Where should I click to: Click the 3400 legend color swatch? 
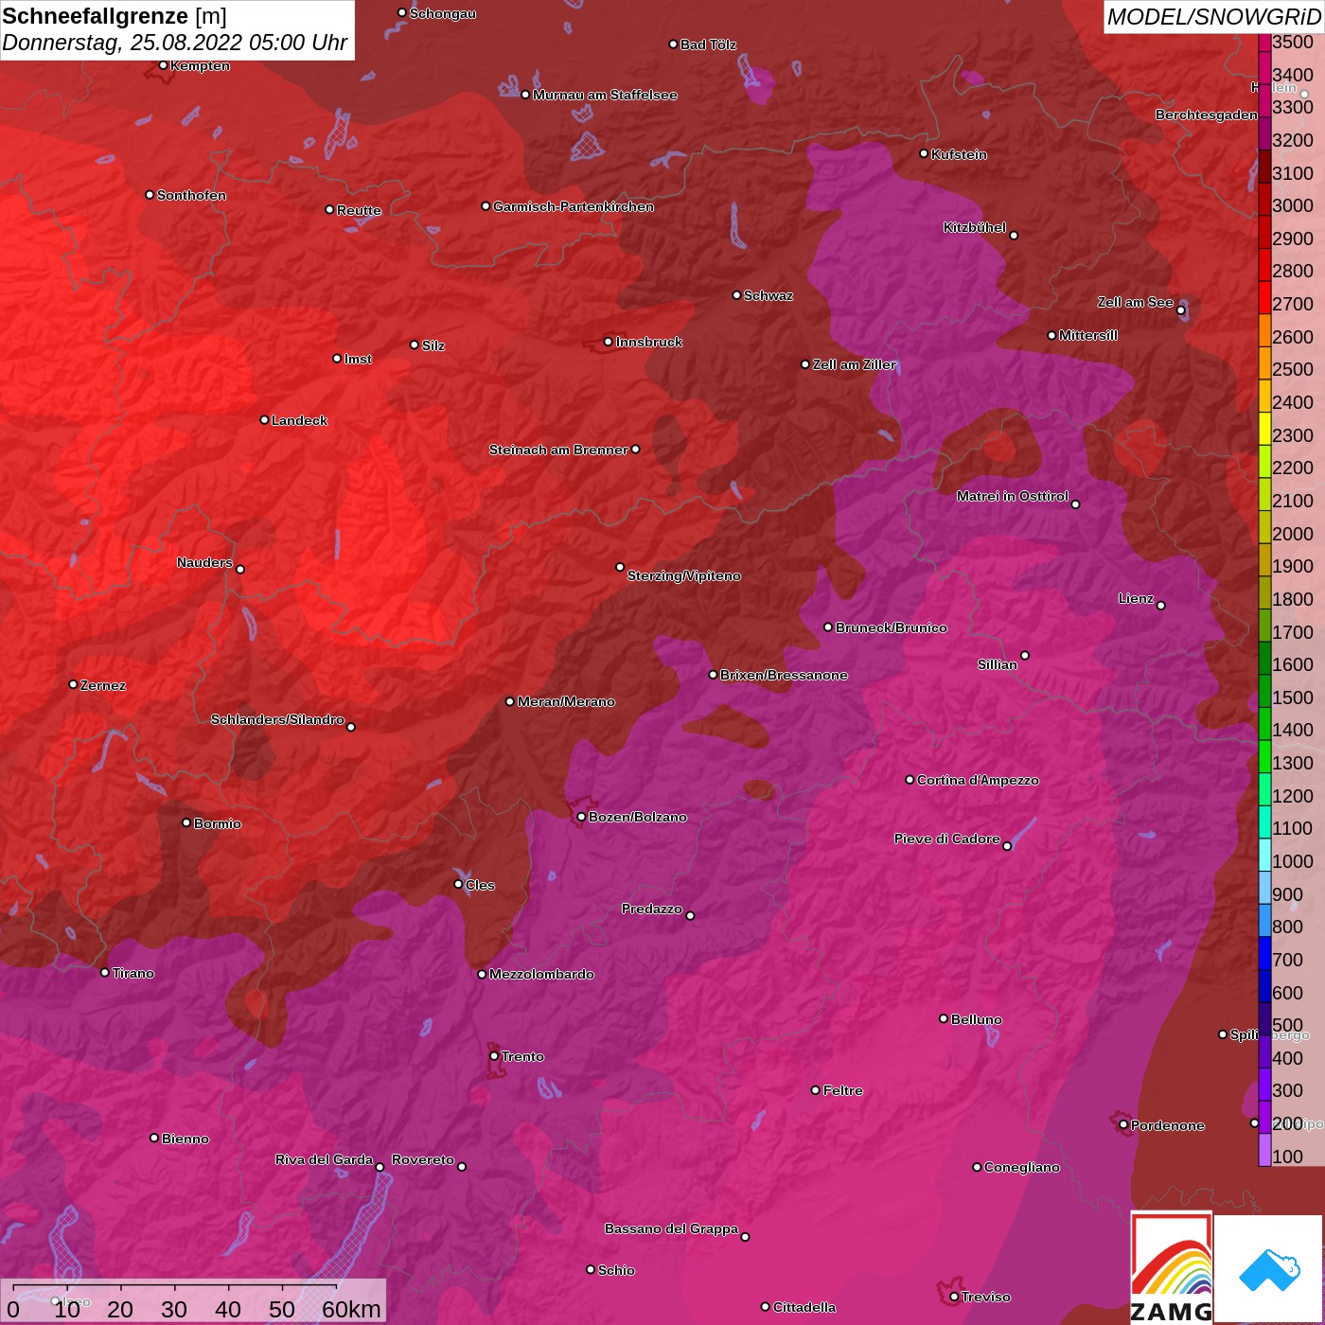(1264, 69)
